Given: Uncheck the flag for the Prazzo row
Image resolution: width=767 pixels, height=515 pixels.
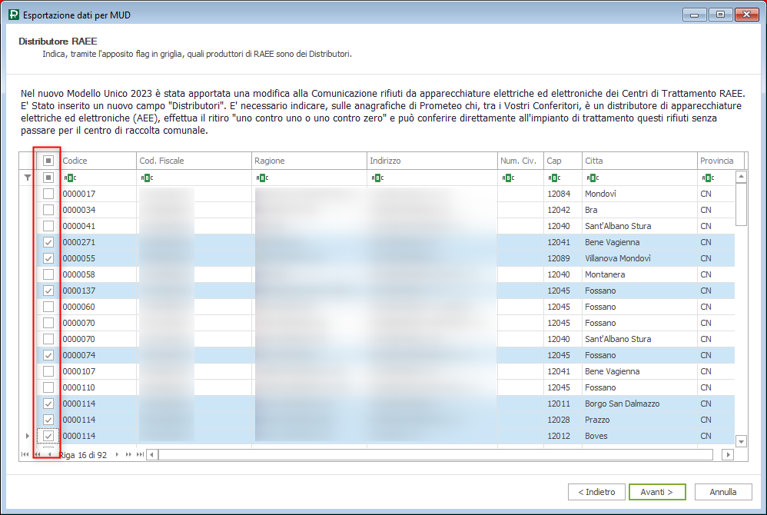Looking at the screenshot, I should [48, 420].
